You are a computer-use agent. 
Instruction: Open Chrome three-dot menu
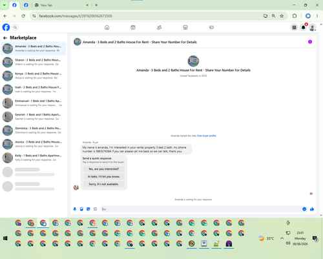click(317, 16)
